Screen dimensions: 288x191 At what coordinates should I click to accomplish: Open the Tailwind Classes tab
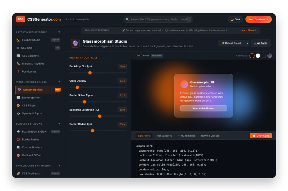[210, 136]
